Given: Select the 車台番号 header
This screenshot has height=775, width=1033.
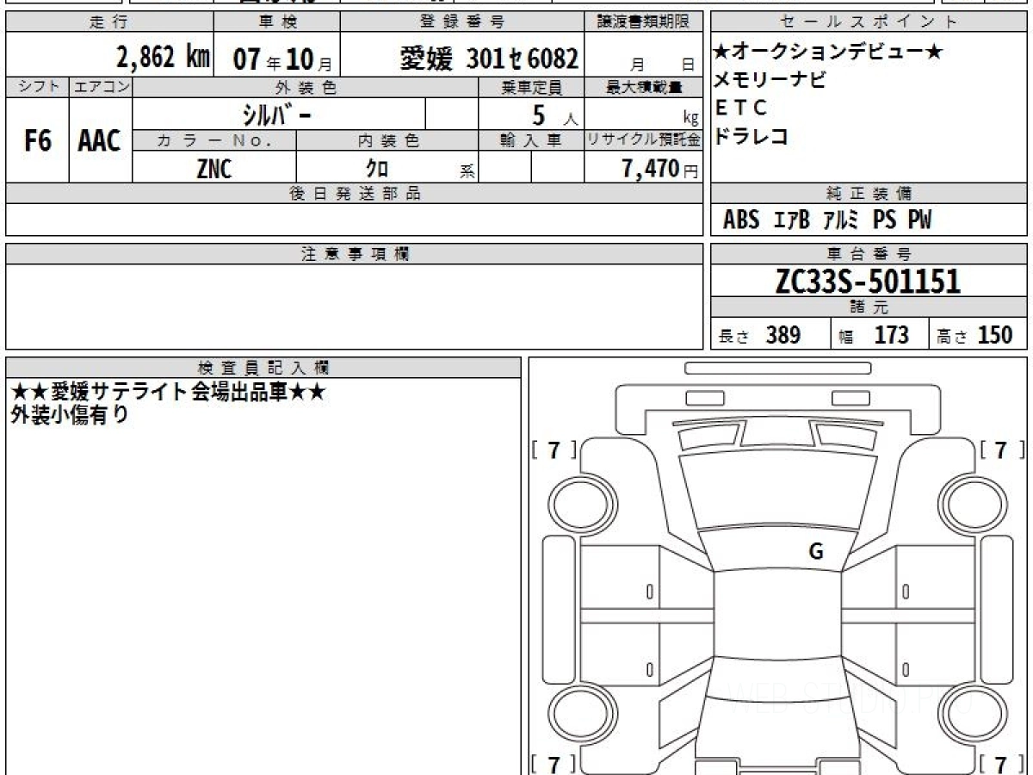Looking at the screenshot, I should tap(869, 254).
